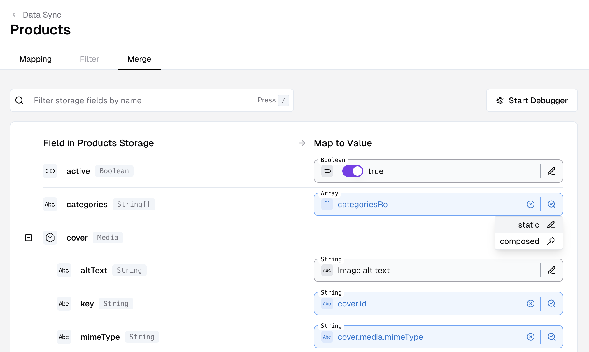The width and height of the screenshot is (589, 352).
Task: Remove the cover.media.mimeType mapping via x icon
Action: click(531, 337)
